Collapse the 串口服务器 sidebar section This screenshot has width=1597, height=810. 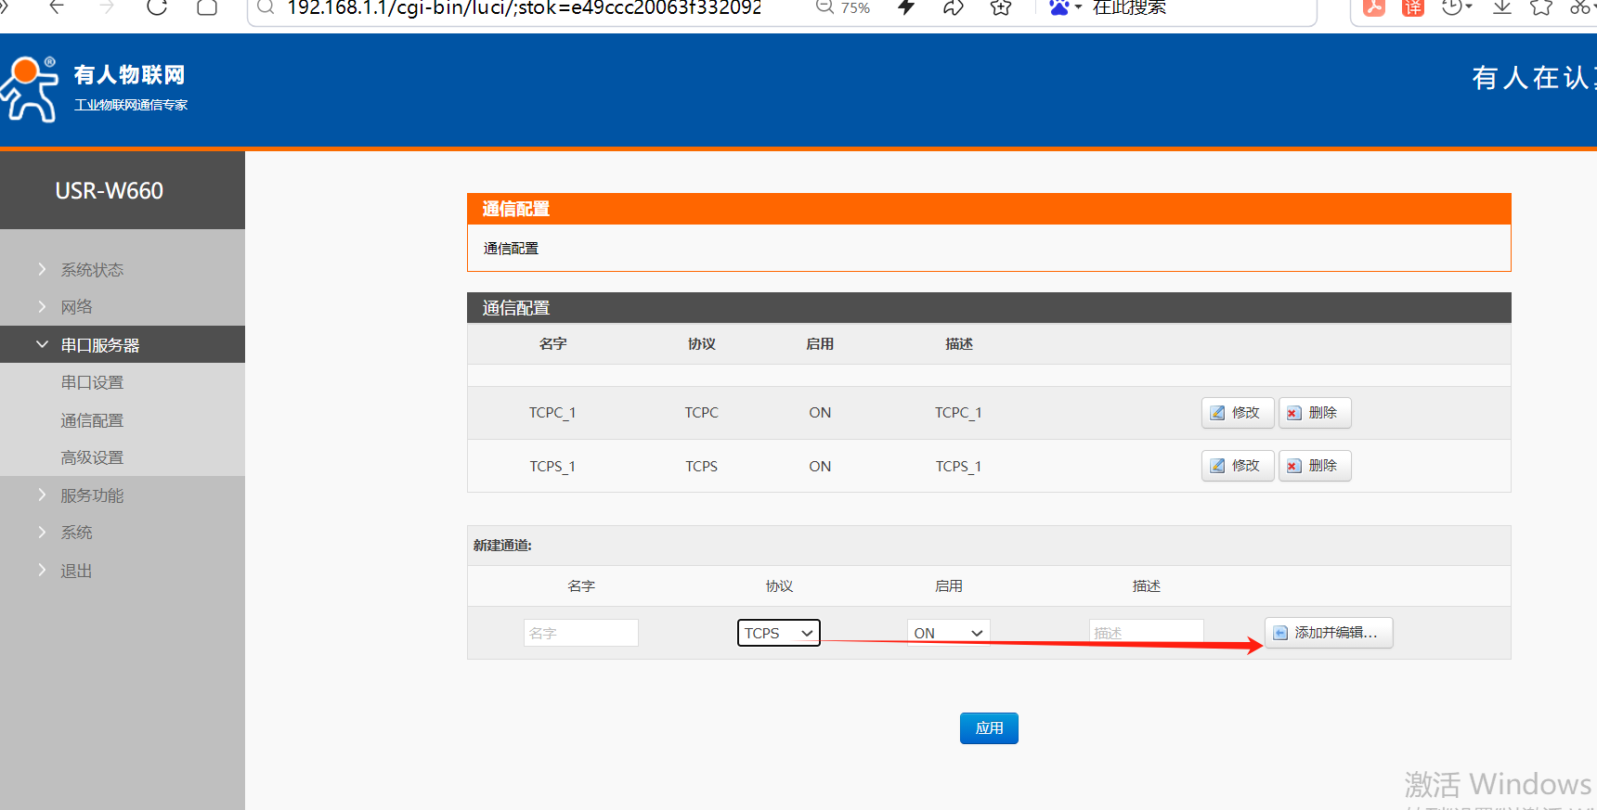pyautogui.click(x=99, y=345)
